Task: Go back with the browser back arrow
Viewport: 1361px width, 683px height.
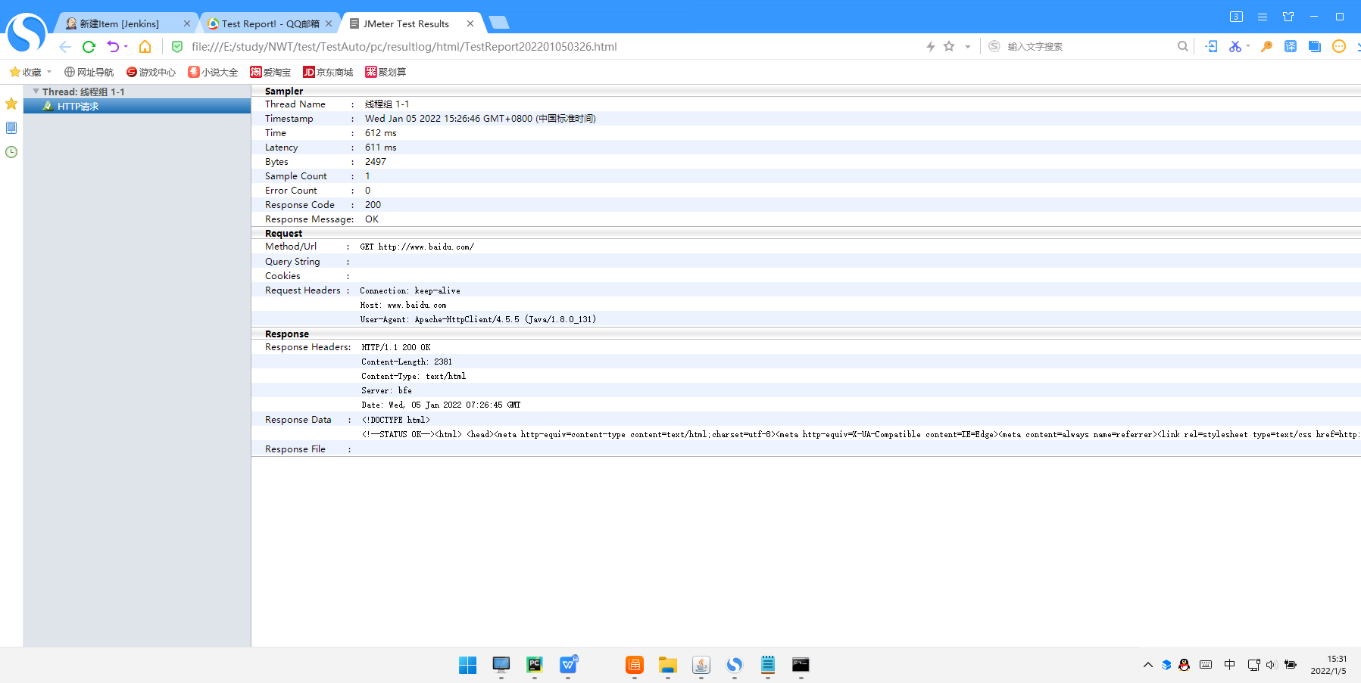Action: [x=65, y=47]
